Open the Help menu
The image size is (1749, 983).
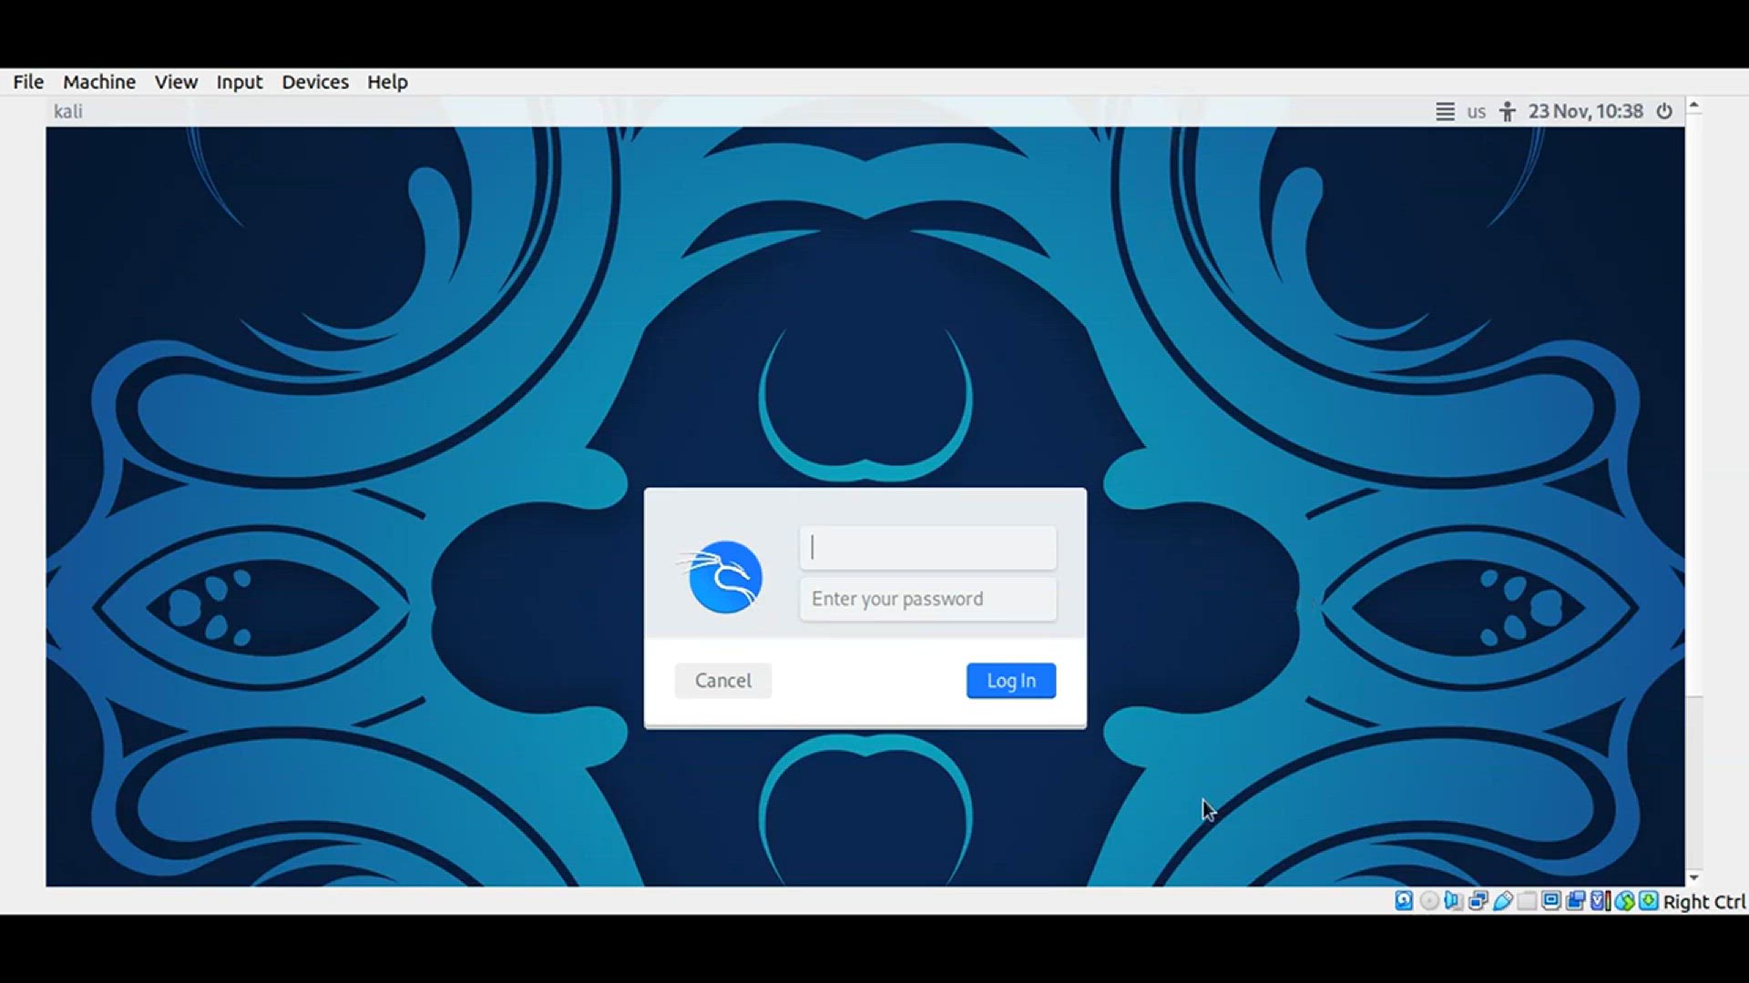pos(387,82)
